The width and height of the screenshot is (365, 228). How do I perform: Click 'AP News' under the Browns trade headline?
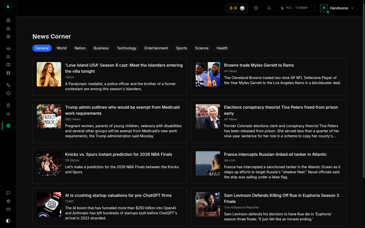click(x=231, y=71)
